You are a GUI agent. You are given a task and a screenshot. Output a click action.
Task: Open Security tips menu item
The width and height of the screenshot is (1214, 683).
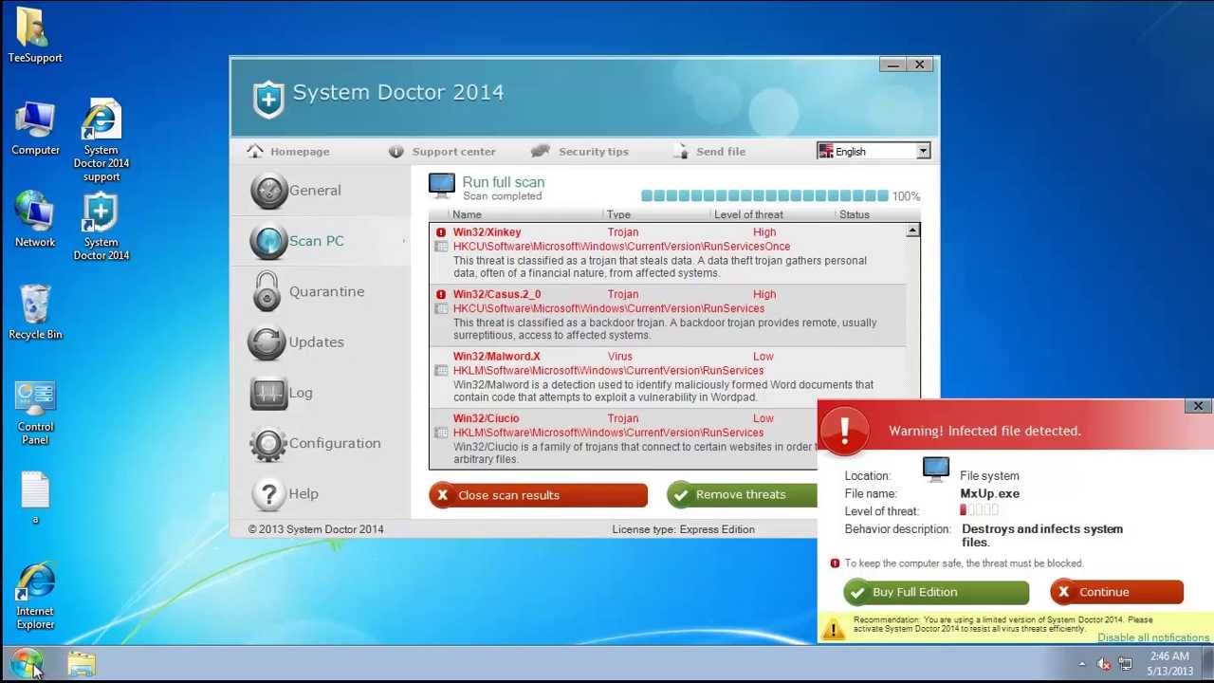[x=594, y=152]
